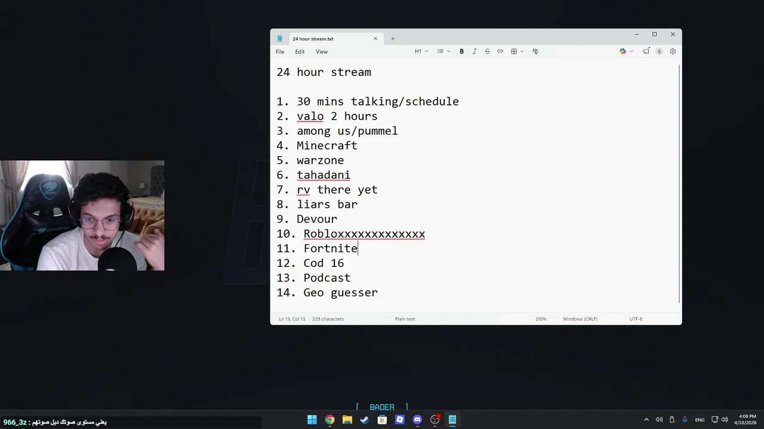Expand the table dropdown arrow
Image resolution: width=764 pixels, height=429 pixels.
[x=522, y=51]
